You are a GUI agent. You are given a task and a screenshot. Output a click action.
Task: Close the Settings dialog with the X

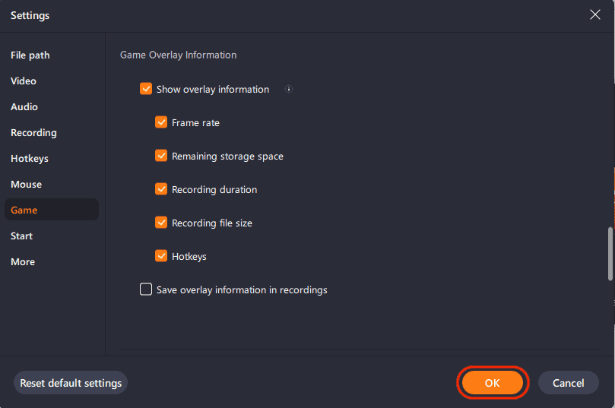[x=595, y=15]
